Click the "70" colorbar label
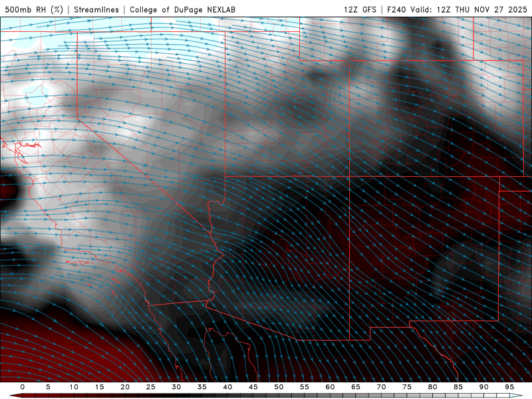The height and width of the screenshot is (399, 532). coord(381,387)
